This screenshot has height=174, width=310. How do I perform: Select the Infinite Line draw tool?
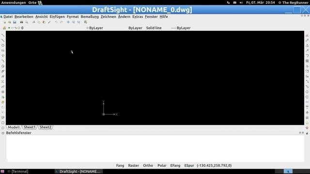point(3,40)
